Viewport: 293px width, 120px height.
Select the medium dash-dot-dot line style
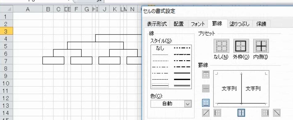182,48
